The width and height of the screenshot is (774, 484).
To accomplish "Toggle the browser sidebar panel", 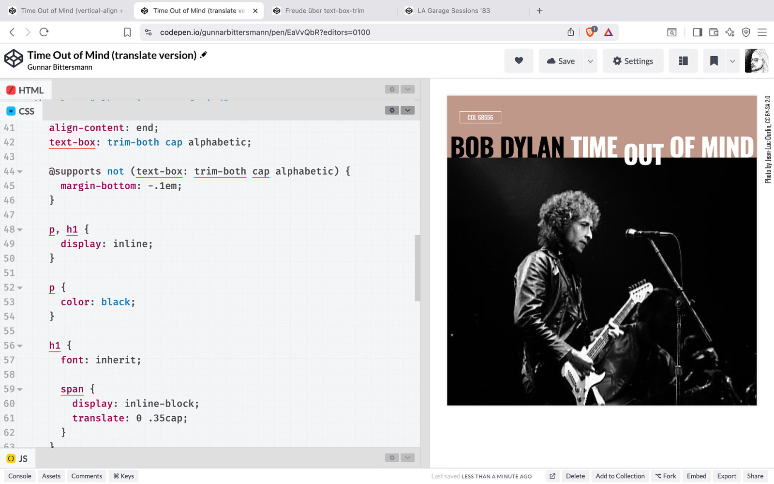I will pyautogui.click(x=697, y=32).
